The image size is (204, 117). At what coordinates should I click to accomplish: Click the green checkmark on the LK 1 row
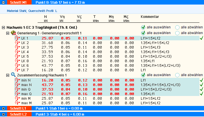click(x=201, y=38)
